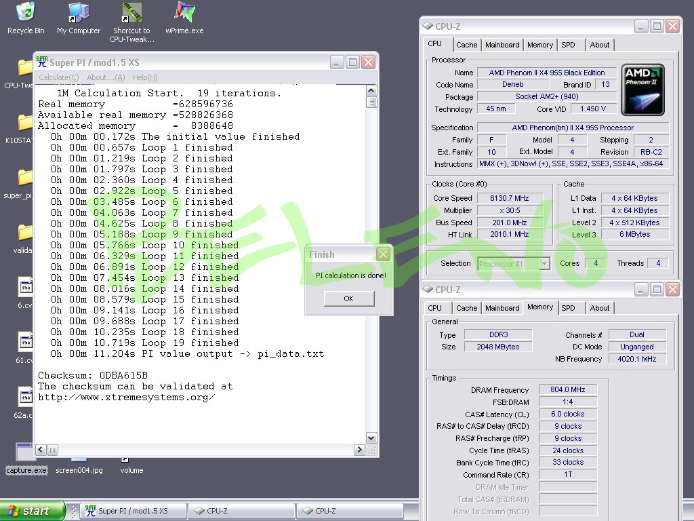Click the AMD Phenom II logo in CPU-Z
This screenshot has width=694, height=521.
click(x=642, y=90)
